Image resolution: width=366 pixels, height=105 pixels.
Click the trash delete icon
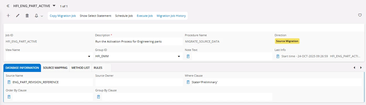27,16
